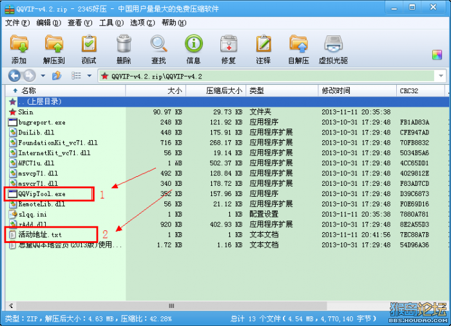Click the Skin folder star icon

click(13, 112)
